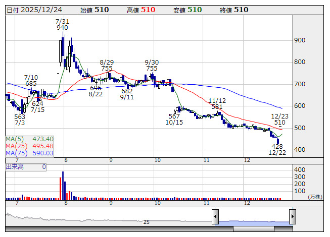Viewport: 330px width, 237px height.
Task: Click the 終値 510 closing price
Action: pos(233,10)
